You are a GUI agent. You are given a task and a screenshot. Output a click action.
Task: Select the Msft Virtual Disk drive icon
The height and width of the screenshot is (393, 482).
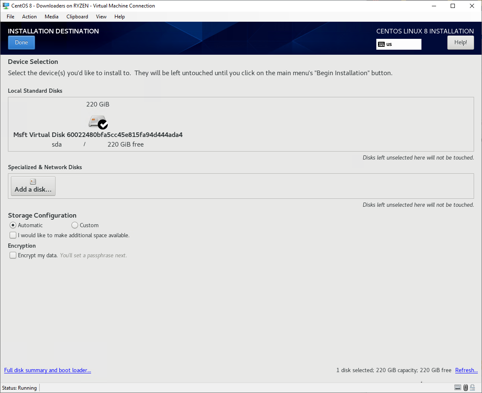98,122
